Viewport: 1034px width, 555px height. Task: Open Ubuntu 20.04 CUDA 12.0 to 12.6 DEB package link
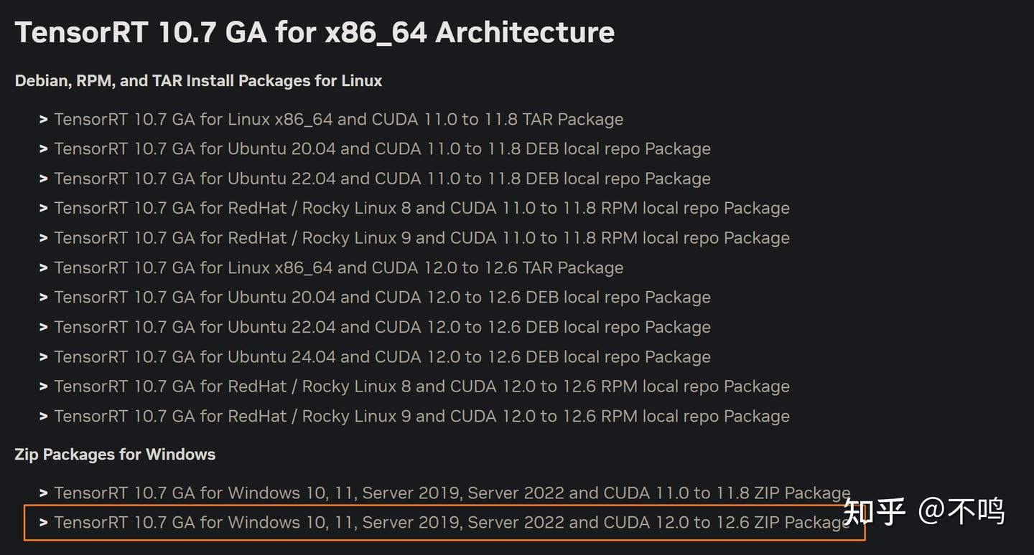click(x=382, y=297)
